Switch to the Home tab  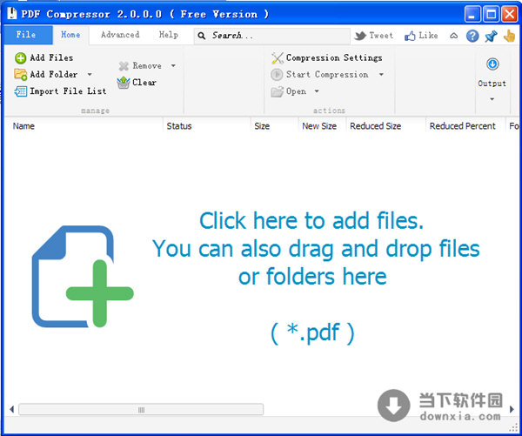[x=70, y=35]
